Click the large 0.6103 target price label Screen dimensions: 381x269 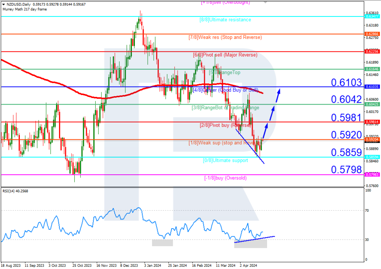pos(346,82)
